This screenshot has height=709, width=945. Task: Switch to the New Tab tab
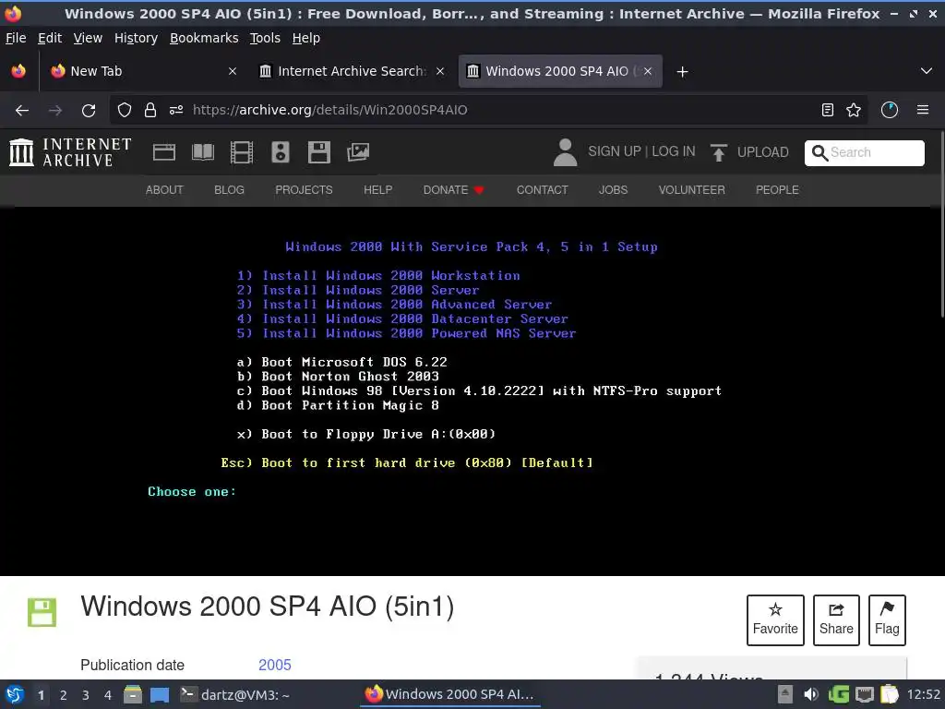click(142, 71)
